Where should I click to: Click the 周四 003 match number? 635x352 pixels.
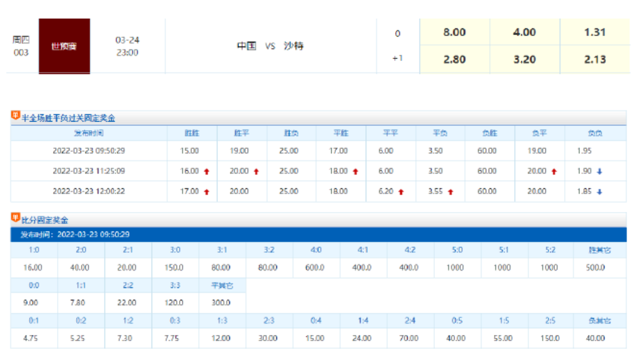(x=21, y=46)
